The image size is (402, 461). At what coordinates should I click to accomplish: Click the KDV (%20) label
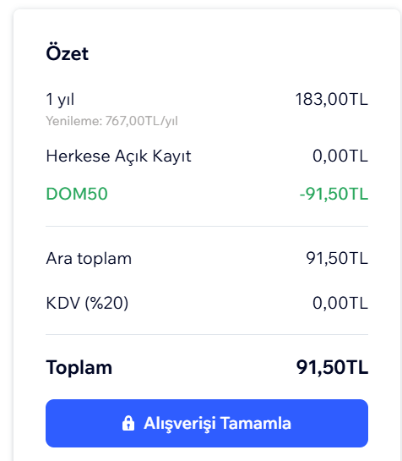[x=87, y=303]
